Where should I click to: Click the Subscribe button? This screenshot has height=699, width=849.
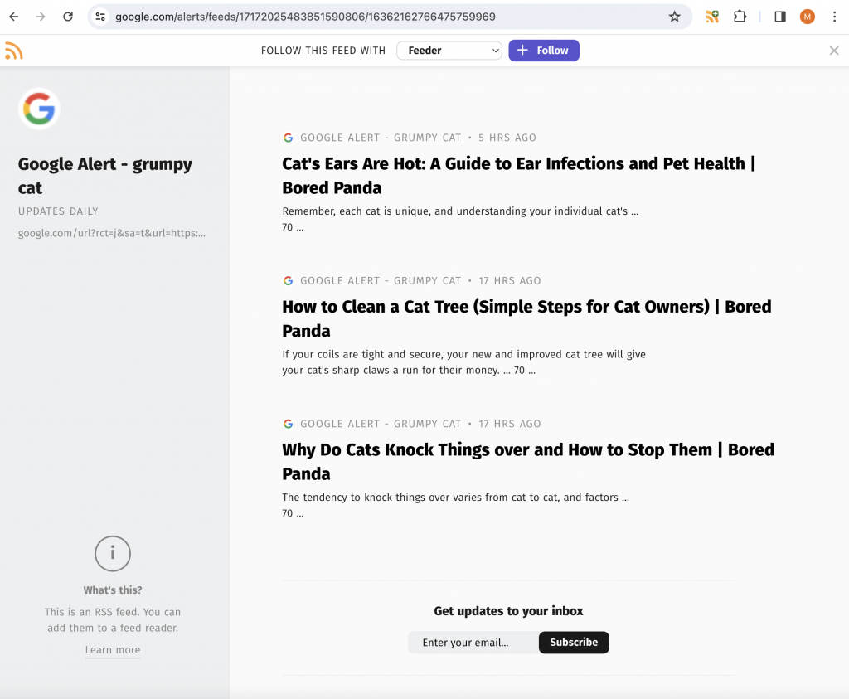point(574,642)
